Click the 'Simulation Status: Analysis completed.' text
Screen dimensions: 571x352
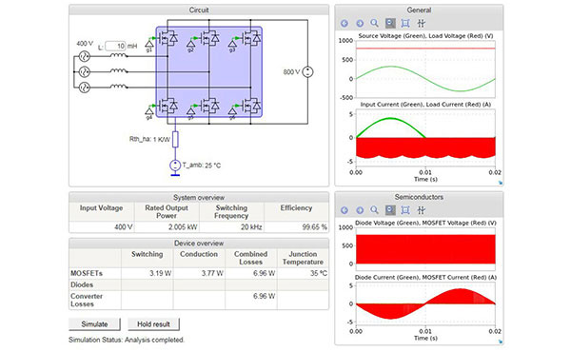pos(127,340)
